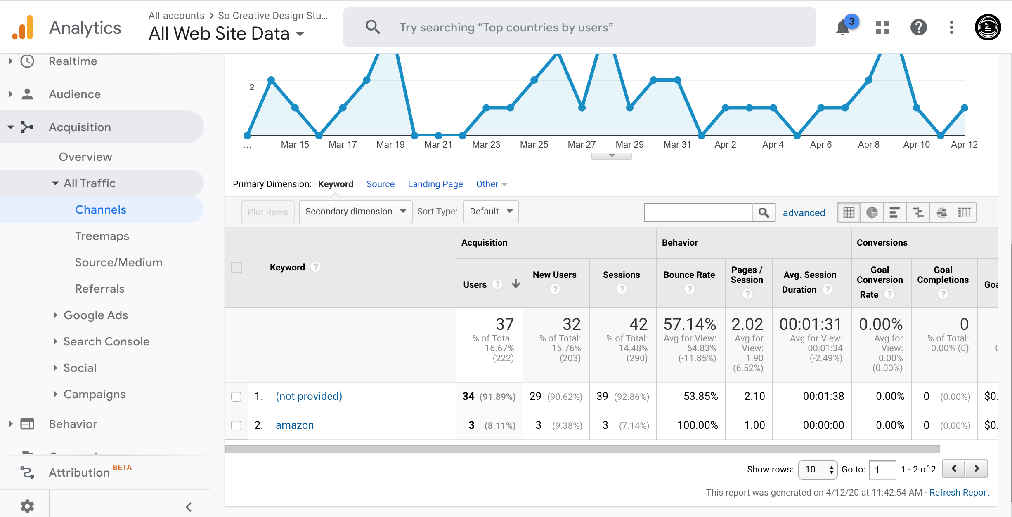This screenshot has width=1012, height=517.
Task: Open the notifications bell
Action: (843, 28)
